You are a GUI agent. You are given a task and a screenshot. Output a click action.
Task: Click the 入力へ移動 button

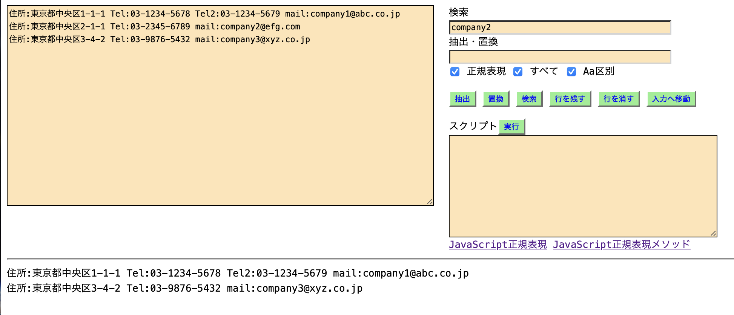click(671, 99)
